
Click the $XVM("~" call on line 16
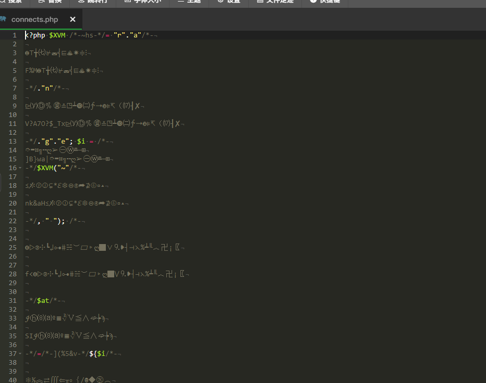click(53, 168)
